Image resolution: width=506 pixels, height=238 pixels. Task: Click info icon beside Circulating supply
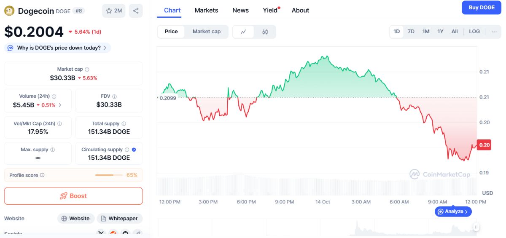[127, 150]
